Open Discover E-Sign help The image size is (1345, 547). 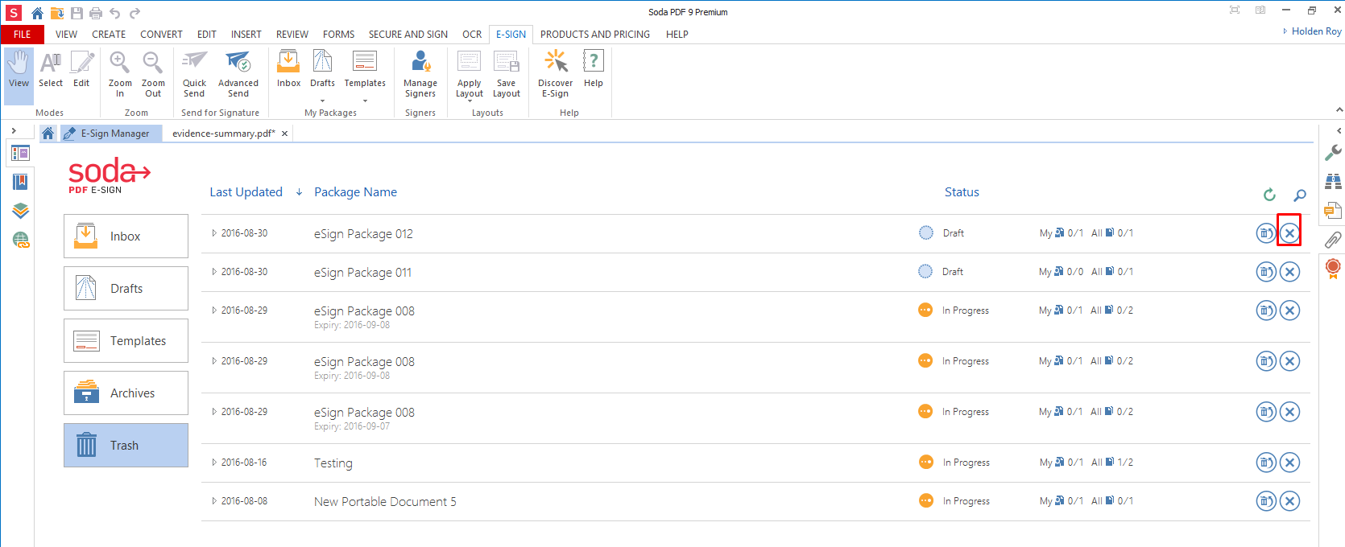tap(556, 75)
